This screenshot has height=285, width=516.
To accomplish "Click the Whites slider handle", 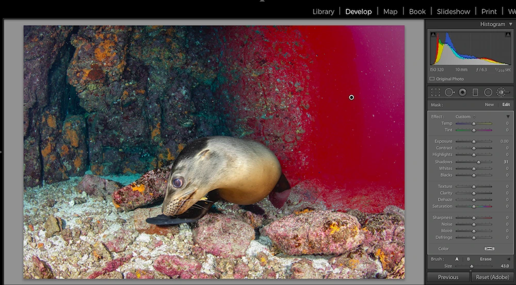I will coord(474,169).
